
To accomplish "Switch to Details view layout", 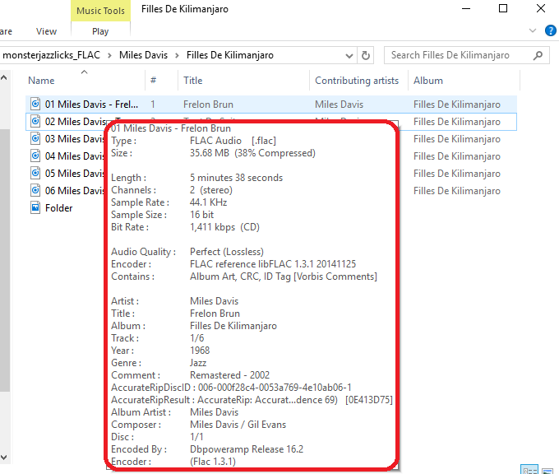I will 530,469.
